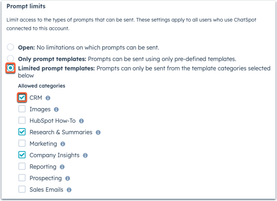Disable the Company Insights checkbox
The image size is (277, 201).
[x=22, y=155]
